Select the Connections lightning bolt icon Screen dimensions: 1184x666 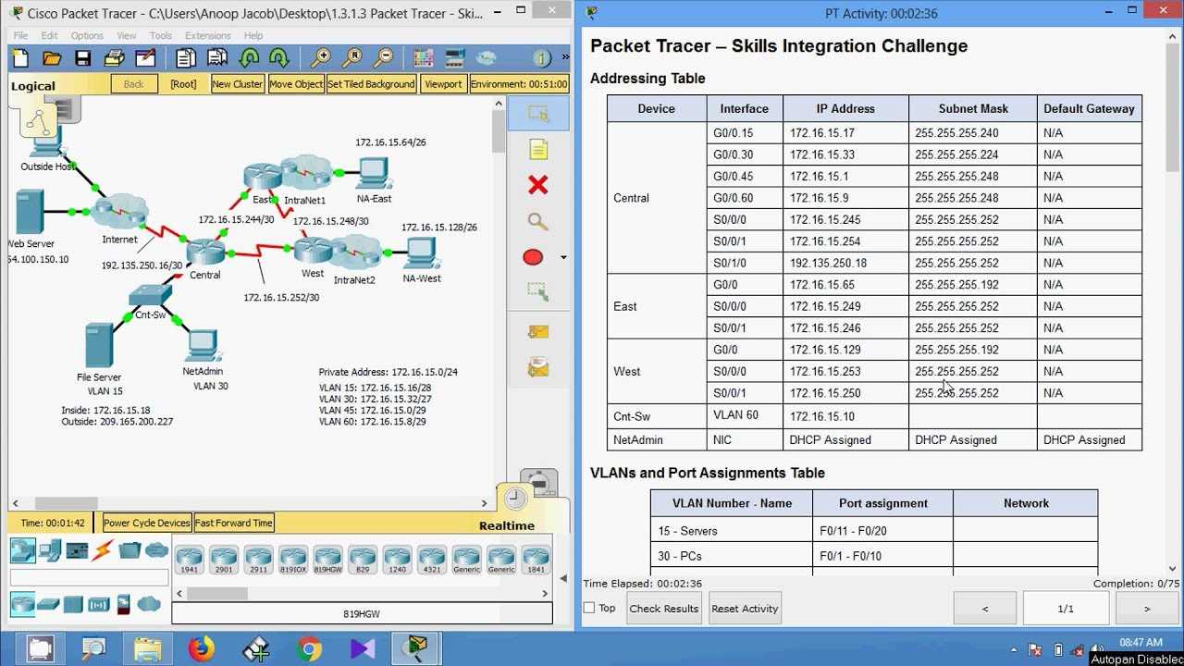103,551
